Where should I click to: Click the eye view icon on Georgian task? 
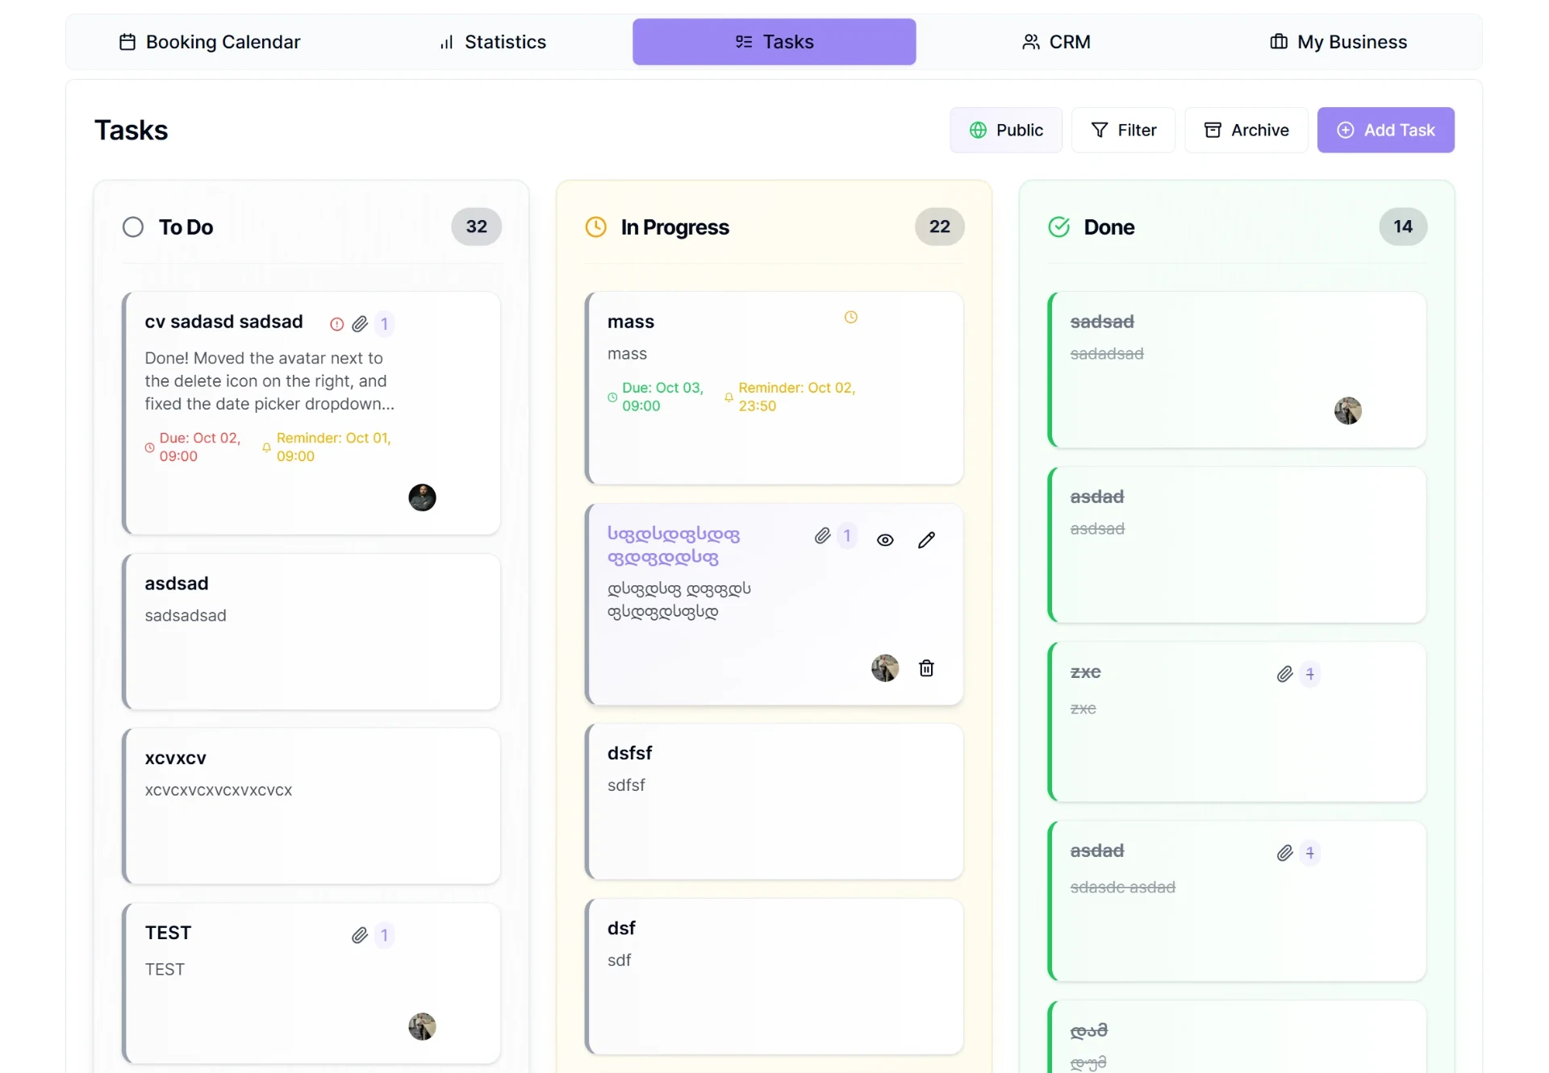[x=885, y=540]
